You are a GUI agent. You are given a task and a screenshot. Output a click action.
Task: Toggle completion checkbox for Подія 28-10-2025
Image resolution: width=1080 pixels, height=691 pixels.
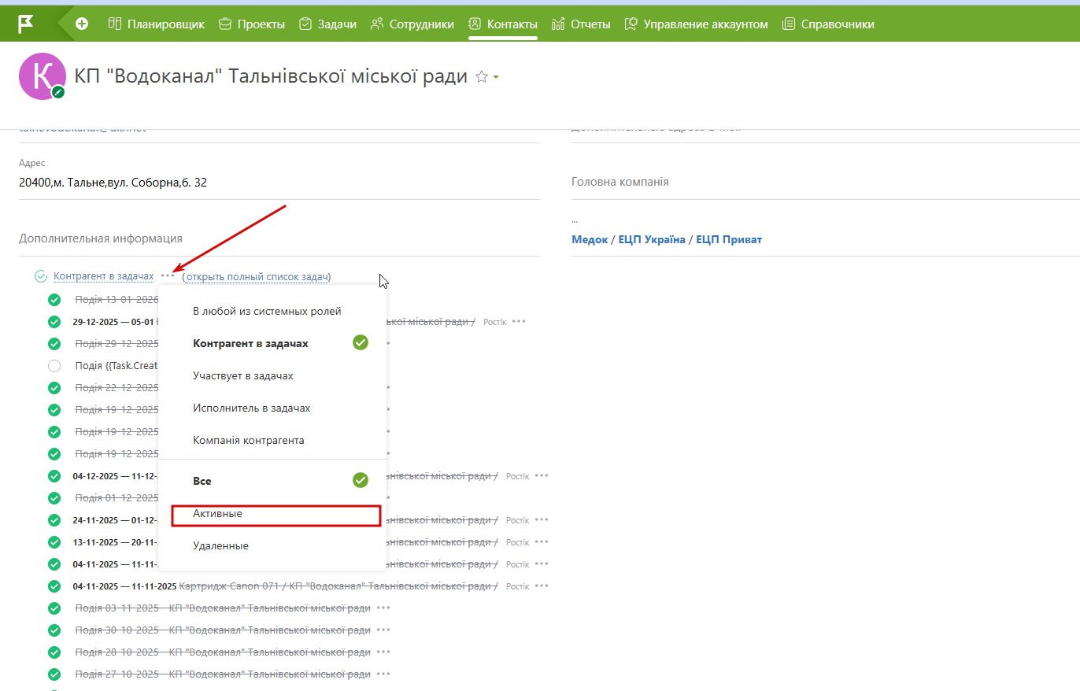54,652
